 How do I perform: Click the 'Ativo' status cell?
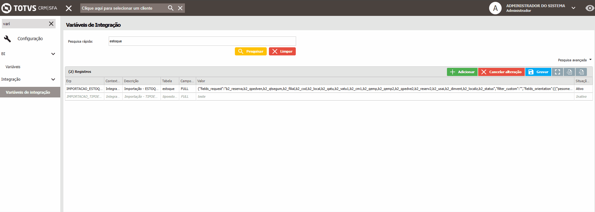583,89
